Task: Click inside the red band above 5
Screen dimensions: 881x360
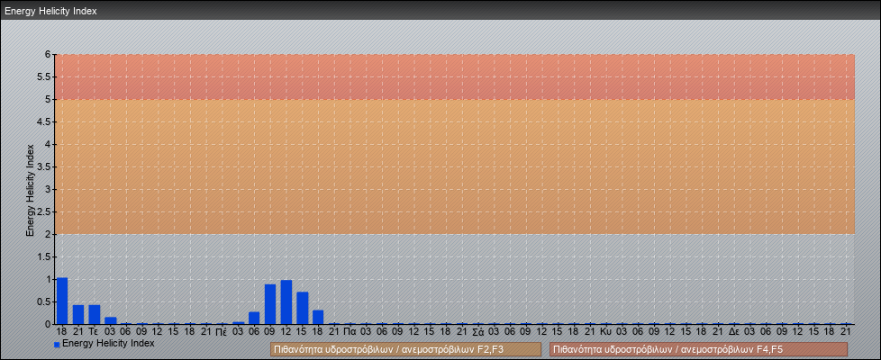Action: point(450,76)
